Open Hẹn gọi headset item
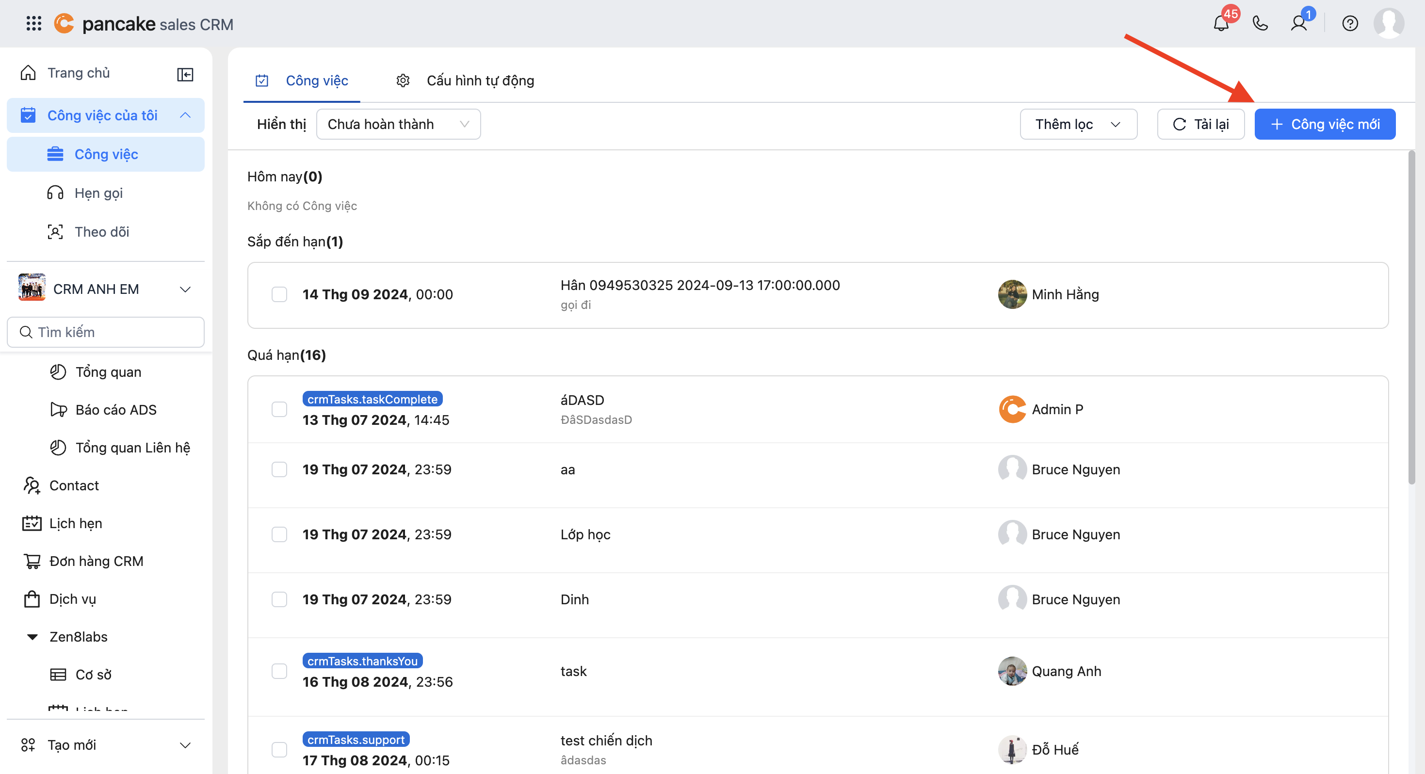1425x774 pixels. click(x=98, y=193)
